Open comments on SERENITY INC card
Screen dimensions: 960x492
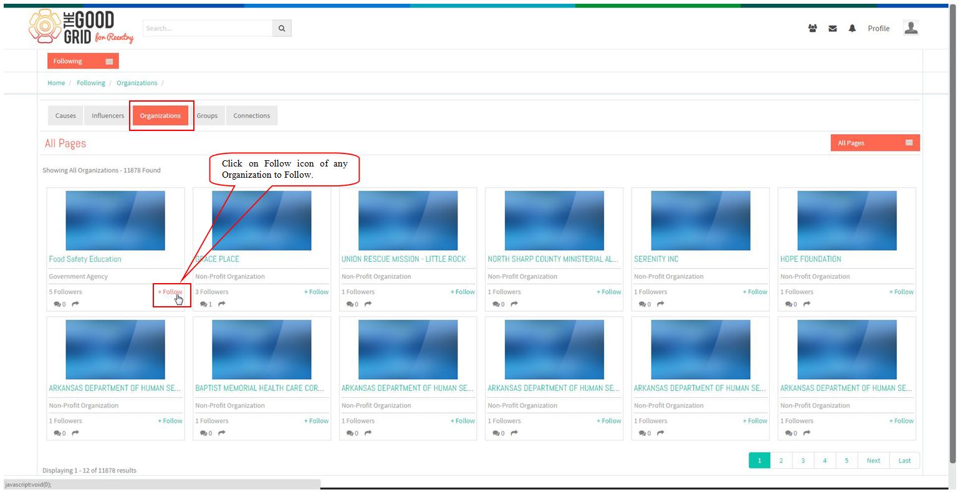point(645,304)
